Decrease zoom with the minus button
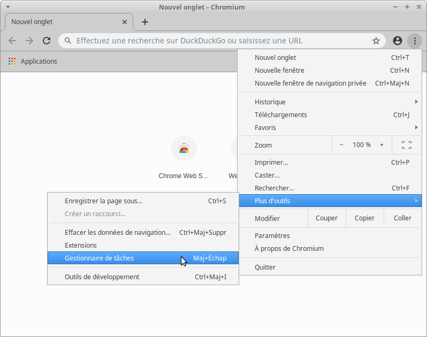This screenshot has width=427, height=337. 342,145
